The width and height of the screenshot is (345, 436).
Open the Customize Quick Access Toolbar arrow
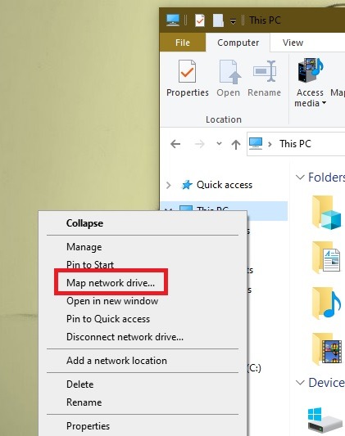(233, 21)
